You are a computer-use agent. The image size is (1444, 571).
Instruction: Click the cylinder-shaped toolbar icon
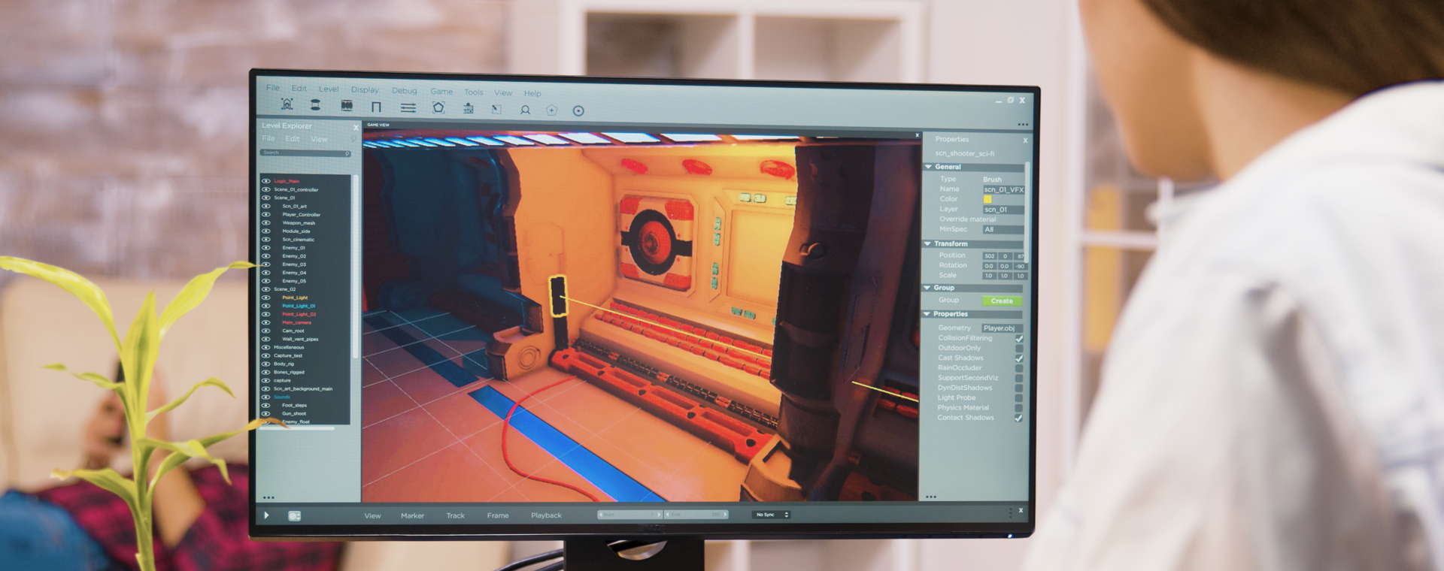315,105
